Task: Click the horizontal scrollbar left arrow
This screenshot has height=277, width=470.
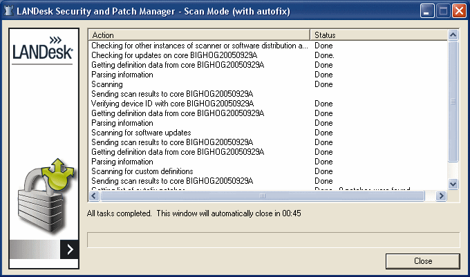Action: point(94,196)
